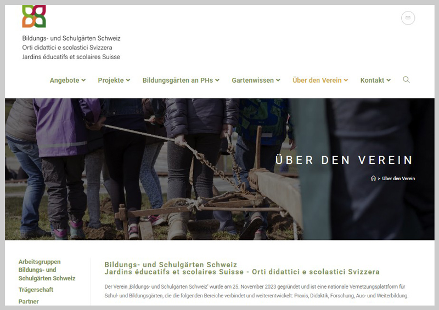This screenshot has width=439, height=310.
Task: Click the Bildungs- und Schulgärten Schweiz site title
Action: 71,38
